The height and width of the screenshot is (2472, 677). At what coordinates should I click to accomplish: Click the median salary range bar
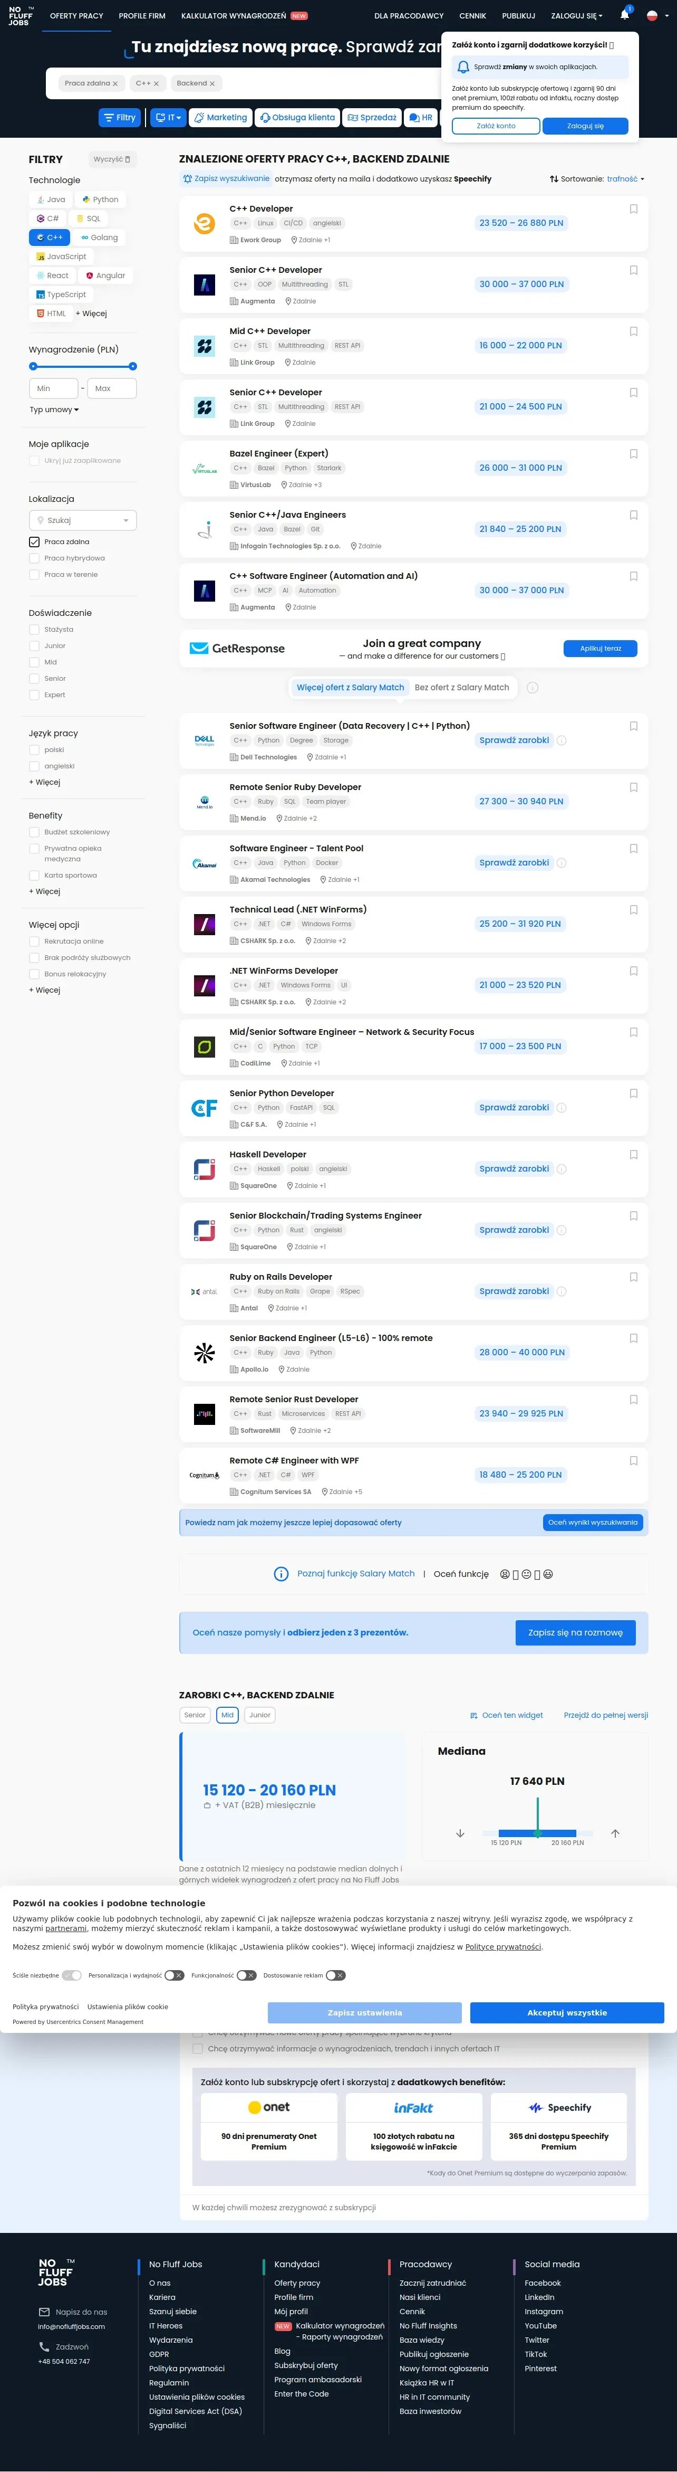537,1833
